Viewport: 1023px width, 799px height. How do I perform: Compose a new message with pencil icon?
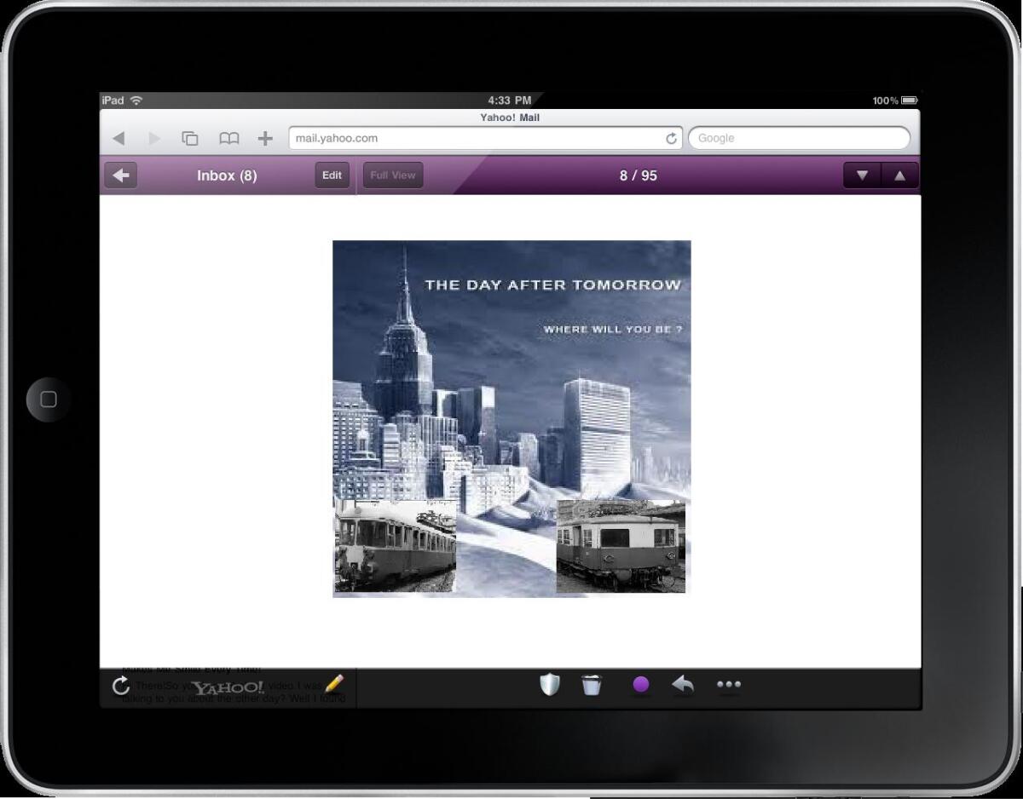[x=334, y=684]
